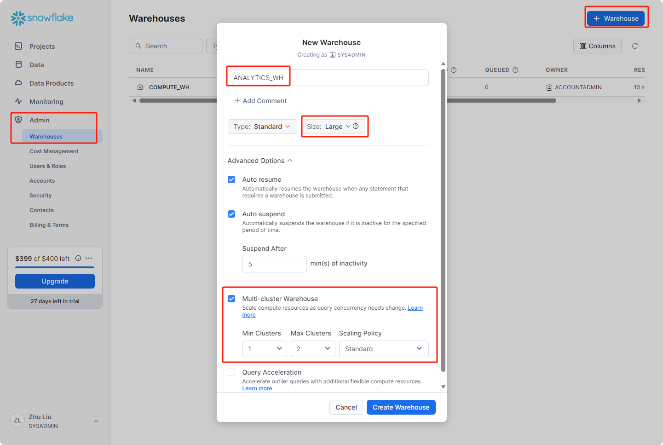The width and height of the screenshot is (663, 445).
Task: Open Users & Roles page
Action: coord(48,166)
